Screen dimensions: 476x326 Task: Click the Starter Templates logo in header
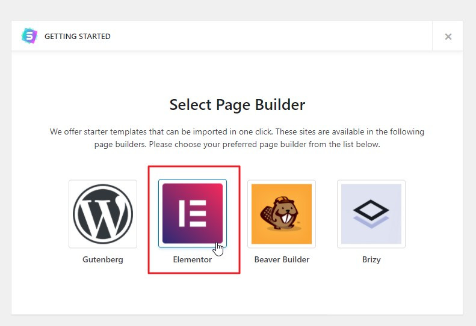tap(29, 36)
